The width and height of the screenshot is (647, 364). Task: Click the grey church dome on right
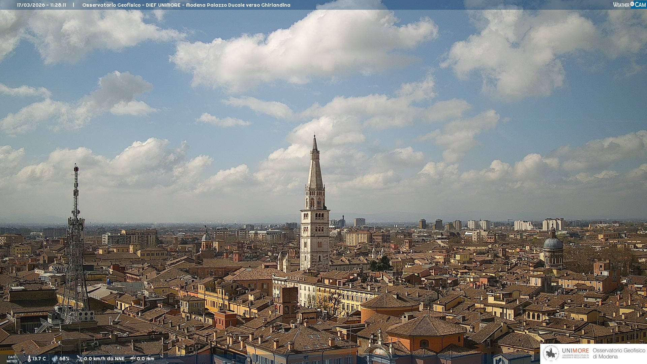point(553,243)
